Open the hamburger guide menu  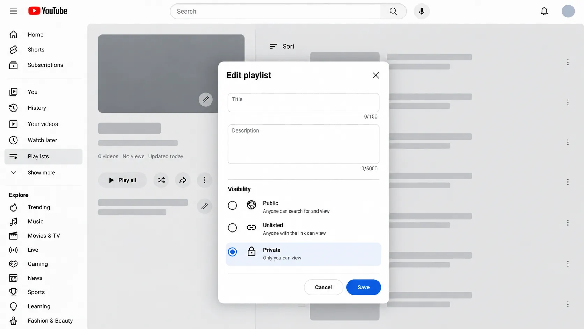click(13, 11)
